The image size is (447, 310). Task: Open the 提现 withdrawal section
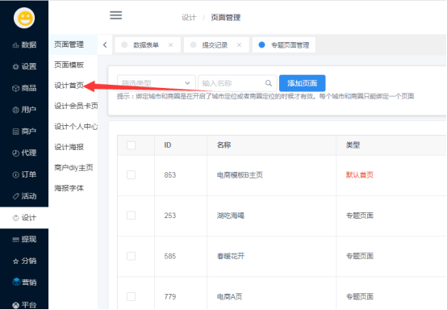click(x=24, y=239)
